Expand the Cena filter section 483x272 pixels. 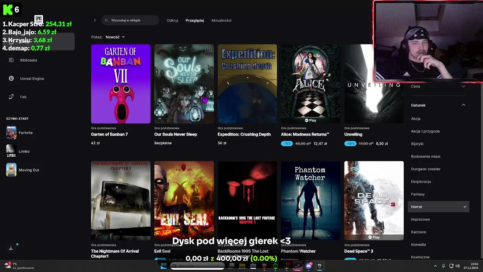coord(438,86)
